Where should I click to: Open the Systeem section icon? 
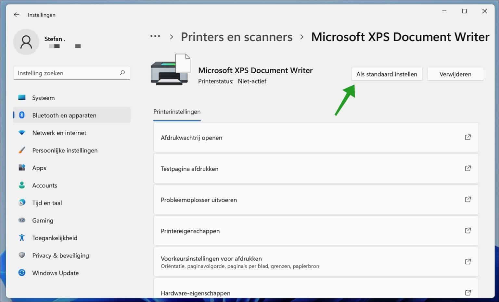[21, 98]
